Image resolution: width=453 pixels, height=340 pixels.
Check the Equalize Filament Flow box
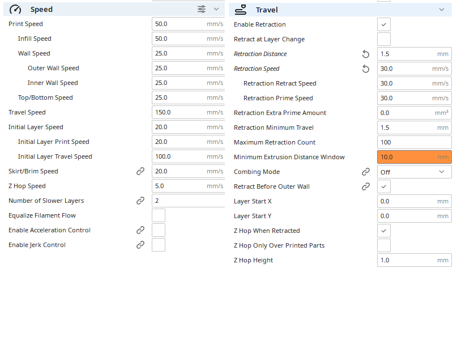tap(159, 215)
